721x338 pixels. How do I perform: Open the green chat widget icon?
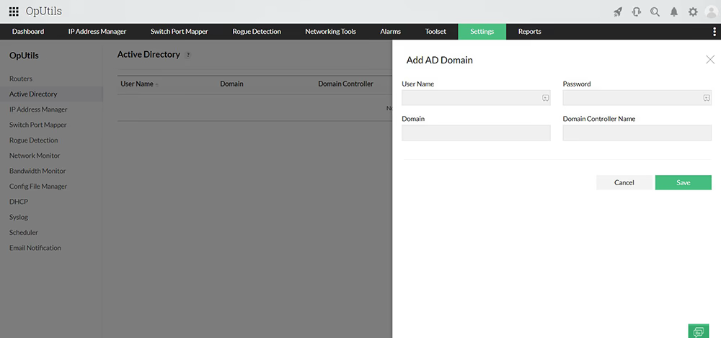pyautogui.click(x=699, y=331)
